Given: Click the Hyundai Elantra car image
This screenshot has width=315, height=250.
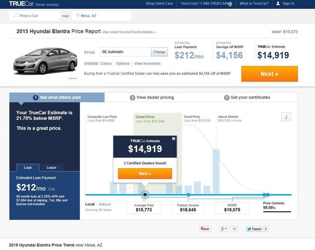Looking at the screenshot, I should click(45, 61).
